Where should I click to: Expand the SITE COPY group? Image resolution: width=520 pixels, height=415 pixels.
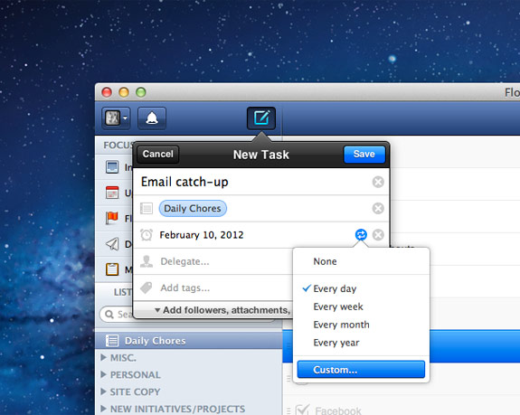point(103,391)
